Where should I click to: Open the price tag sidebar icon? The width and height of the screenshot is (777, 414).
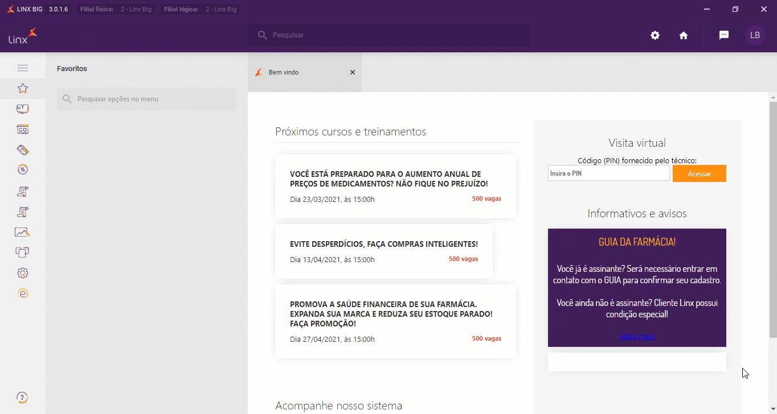[x=23, y=150]
